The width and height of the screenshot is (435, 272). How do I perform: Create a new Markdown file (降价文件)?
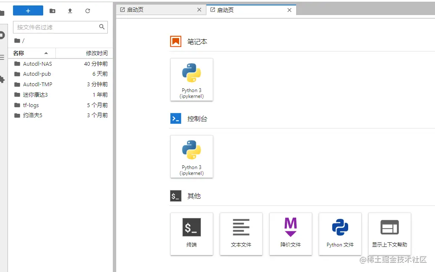[291, 234]
